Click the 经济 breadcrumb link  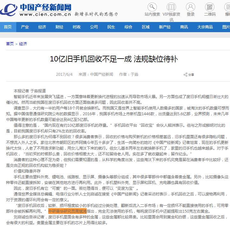pyautogui.click(x=23, y=44)
